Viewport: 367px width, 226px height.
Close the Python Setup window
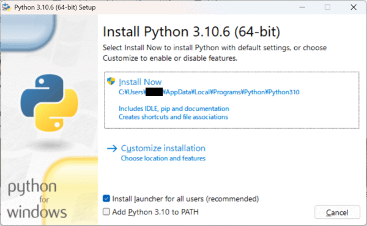(x=354, y=7)
